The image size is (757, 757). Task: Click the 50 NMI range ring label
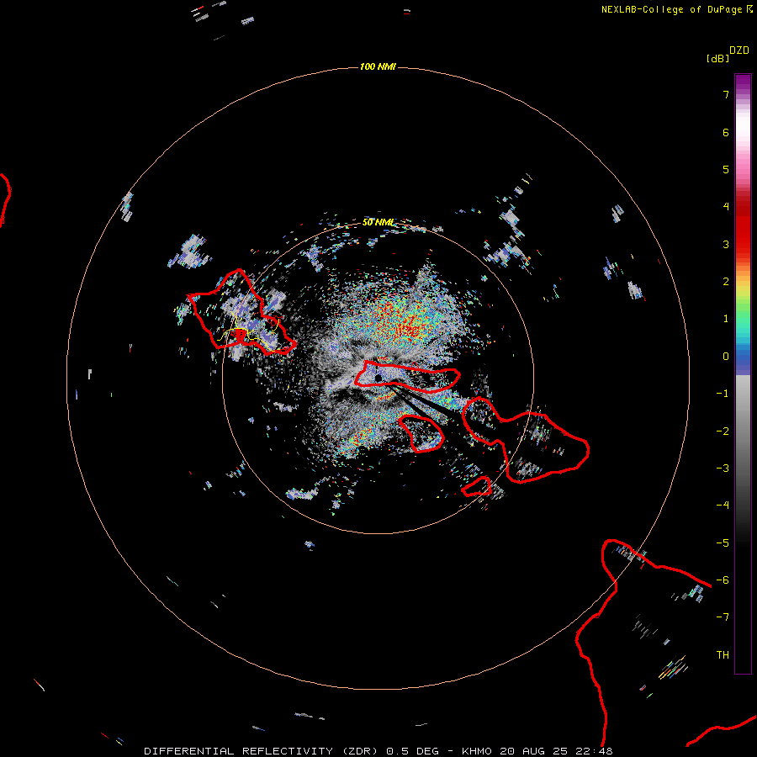click(x=378, y=223)
